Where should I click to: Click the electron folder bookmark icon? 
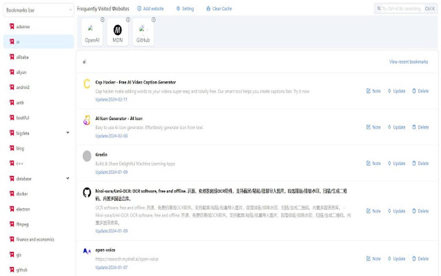pyautogui.click(x=12, y=209)
